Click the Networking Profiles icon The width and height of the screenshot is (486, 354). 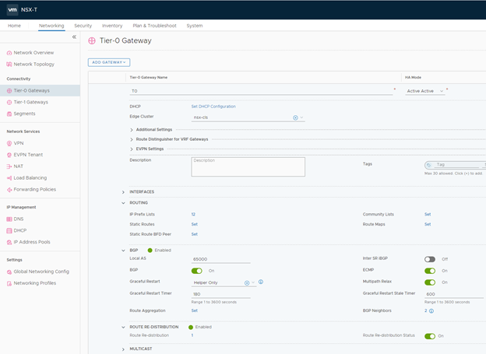9,283
